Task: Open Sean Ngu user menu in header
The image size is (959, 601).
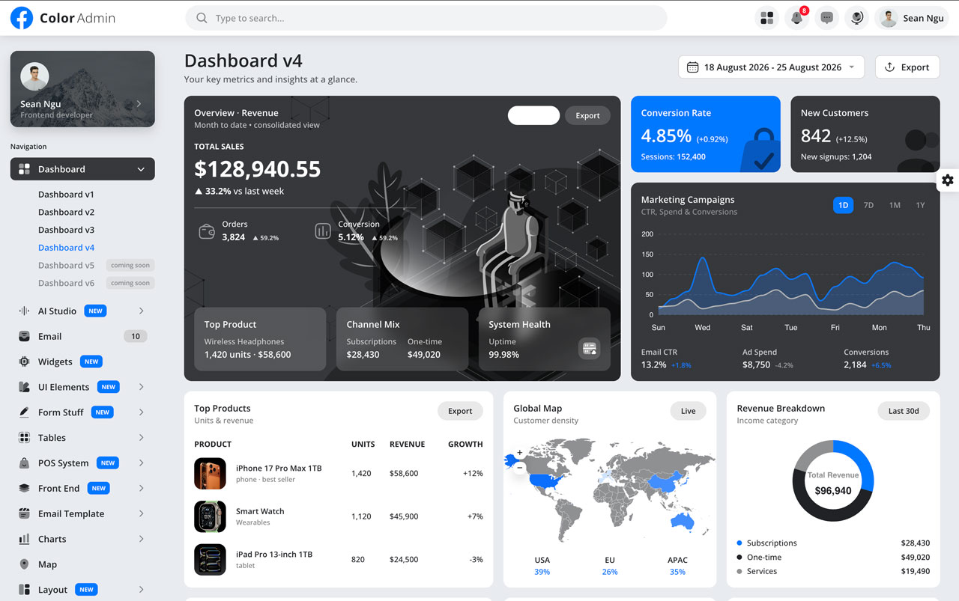Action: click(913, 18)
